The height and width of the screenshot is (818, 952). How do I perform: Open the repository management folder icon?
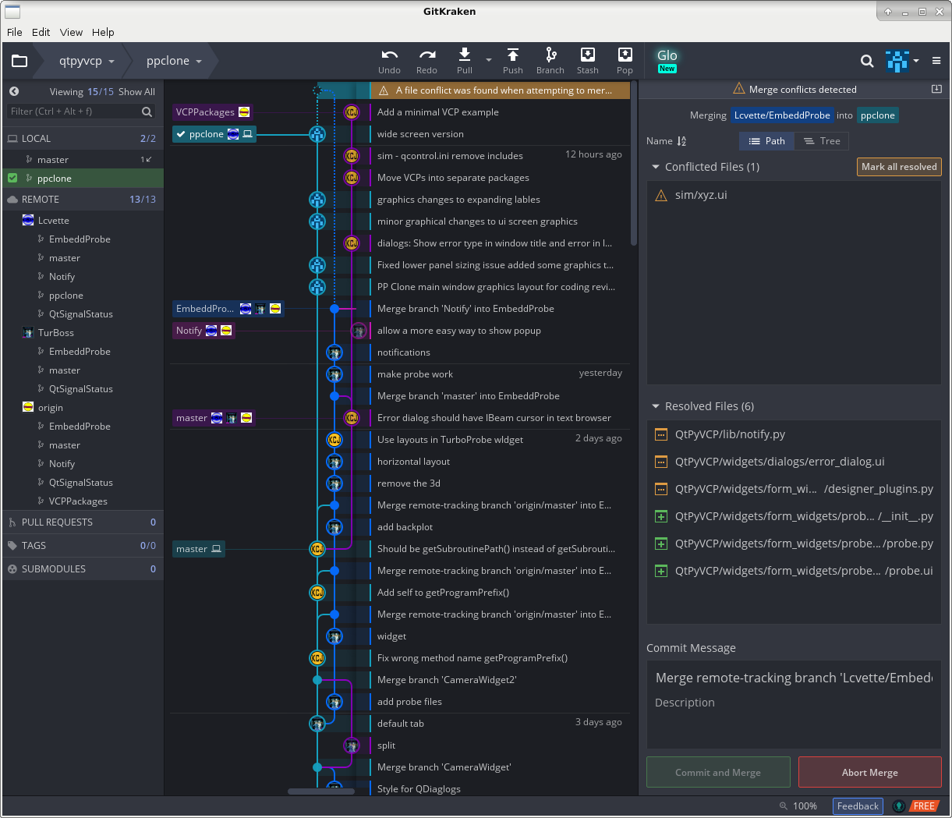point(19,61)
